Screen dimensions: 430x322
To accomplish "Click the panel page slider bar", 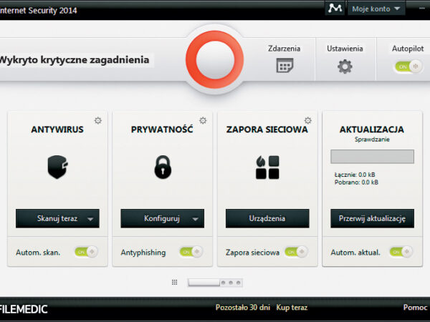I will 204,283.
